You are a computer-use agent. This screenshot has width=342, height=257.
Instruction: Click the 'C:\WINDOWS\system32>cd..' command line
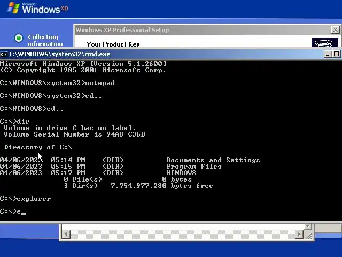(x=51, y=96)
